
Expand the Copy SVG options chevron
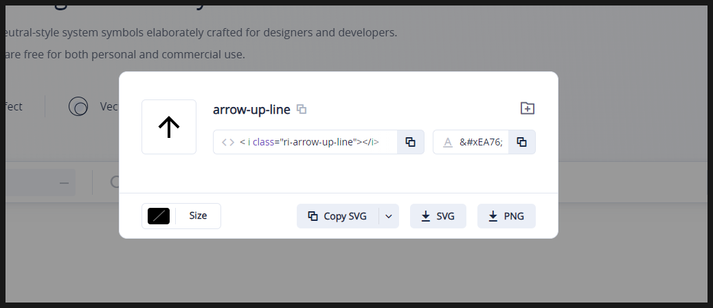(x=388, y=216)
